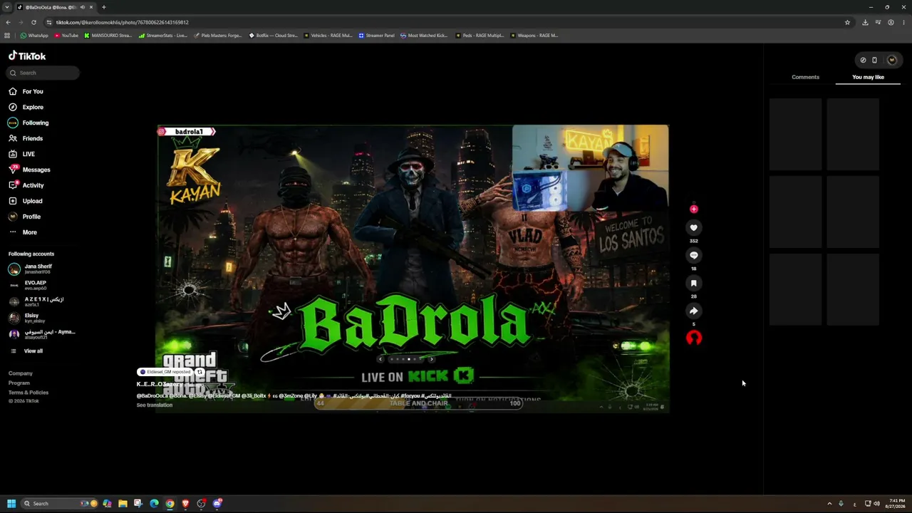Image resolution: width=912 pixels, height=513 pixels.
Task: Open the Program footer link
Action: click(19, 383)
